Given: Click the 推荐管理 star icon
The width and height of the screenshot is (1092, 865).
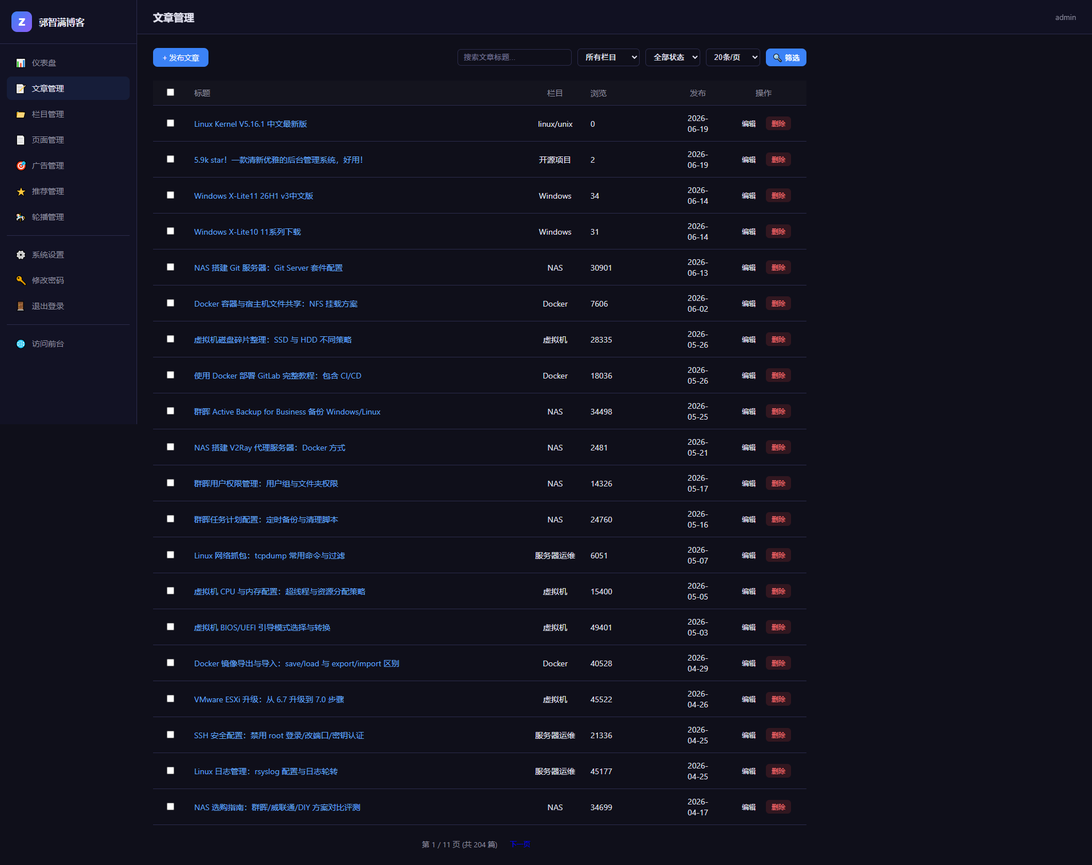Looking at the screenshot, I should (21, 191).
